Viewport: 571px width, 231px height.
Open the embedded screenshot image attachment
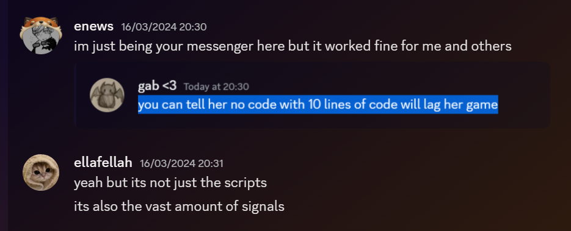click(x=311, y=95)
